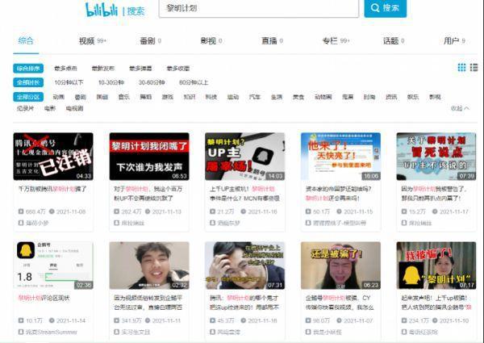The width and height of the screenshot is (484, 343).
Task: Open the 话题 tab
Action: pos(394,40)
